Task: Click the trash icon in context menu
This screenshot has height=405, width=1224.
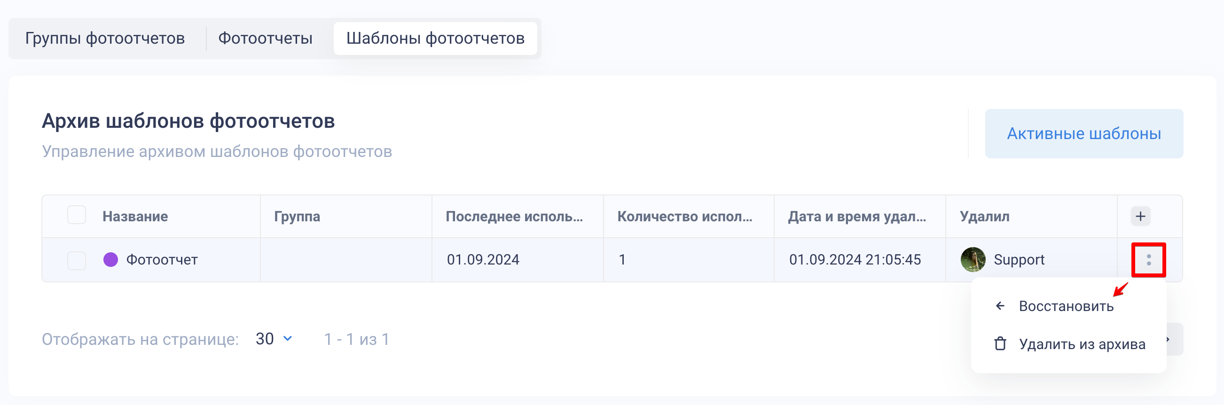Action: click(1000, 344)
